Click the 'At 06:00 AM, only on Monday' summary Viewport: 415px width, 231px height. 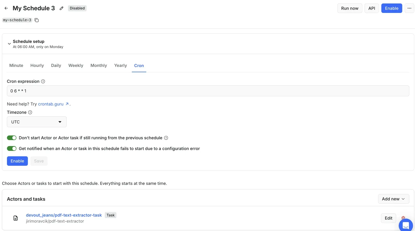(38, 47)
